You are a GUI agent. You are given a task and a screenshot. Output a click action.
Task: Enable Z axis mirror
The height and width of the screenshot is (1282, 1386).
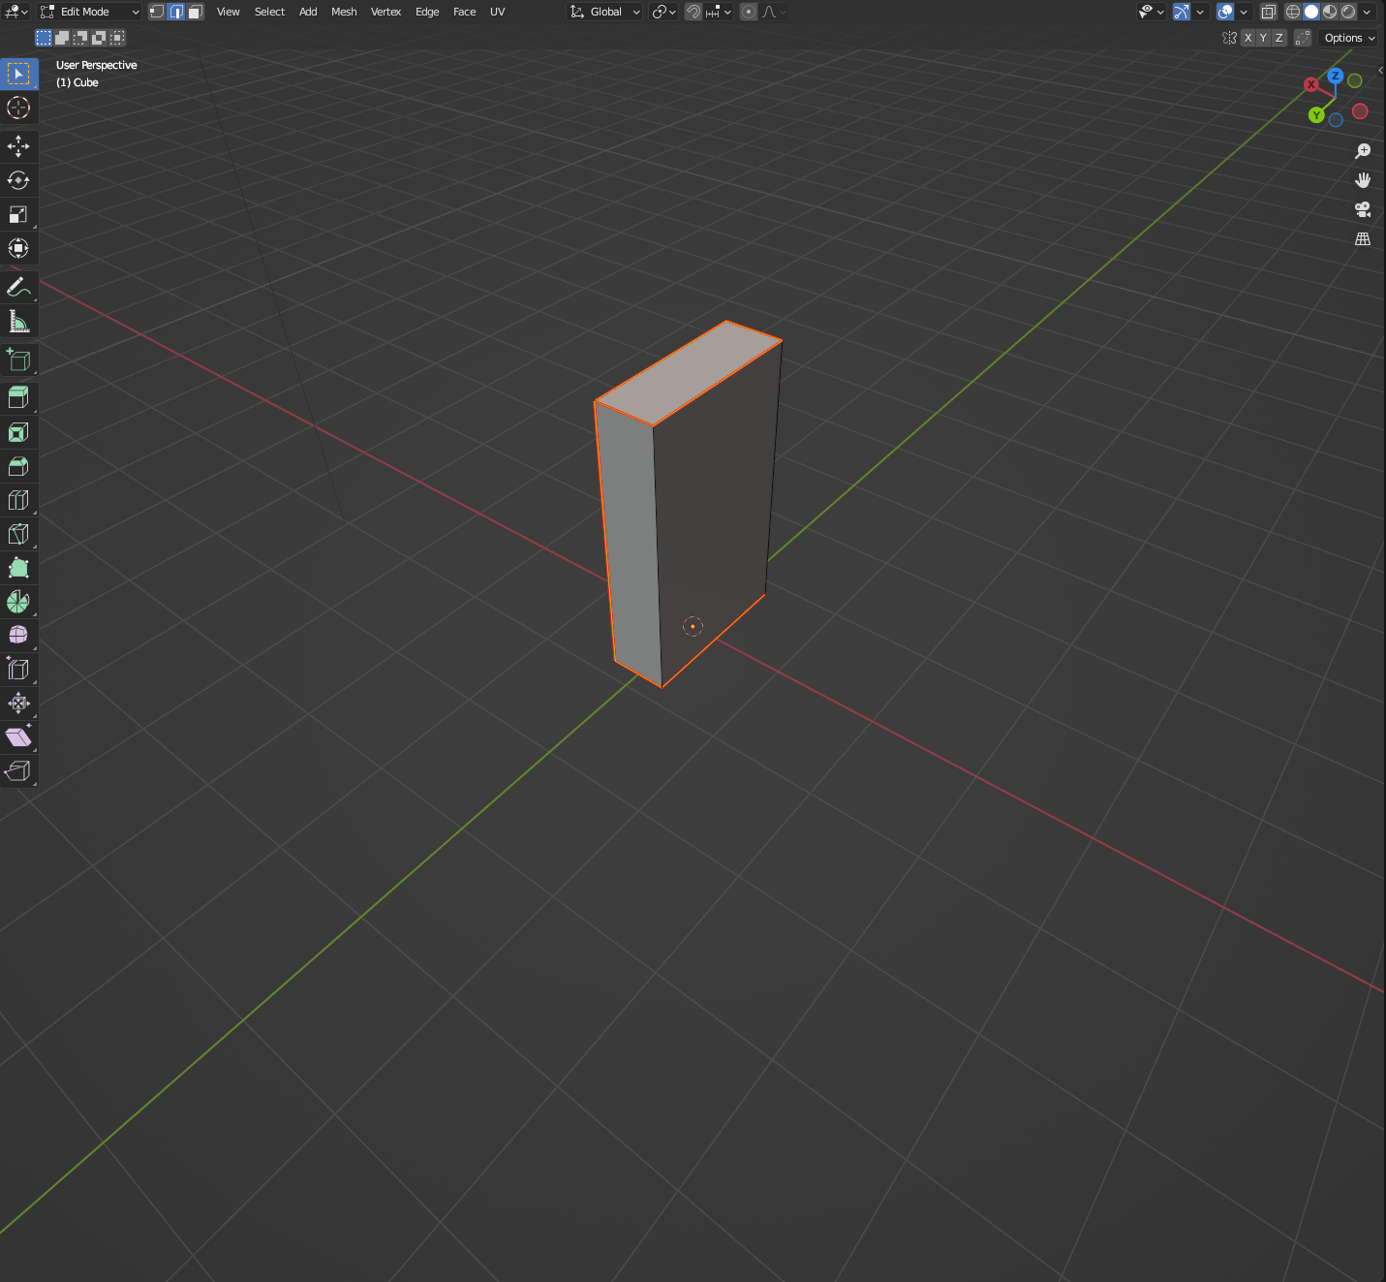click(x=1279, y=38)
